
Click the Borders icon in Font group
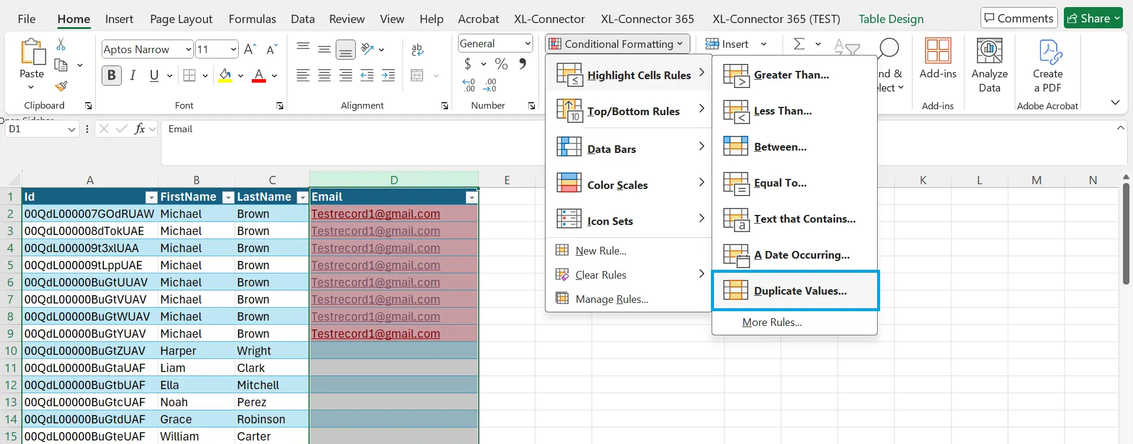click(189, 76)
